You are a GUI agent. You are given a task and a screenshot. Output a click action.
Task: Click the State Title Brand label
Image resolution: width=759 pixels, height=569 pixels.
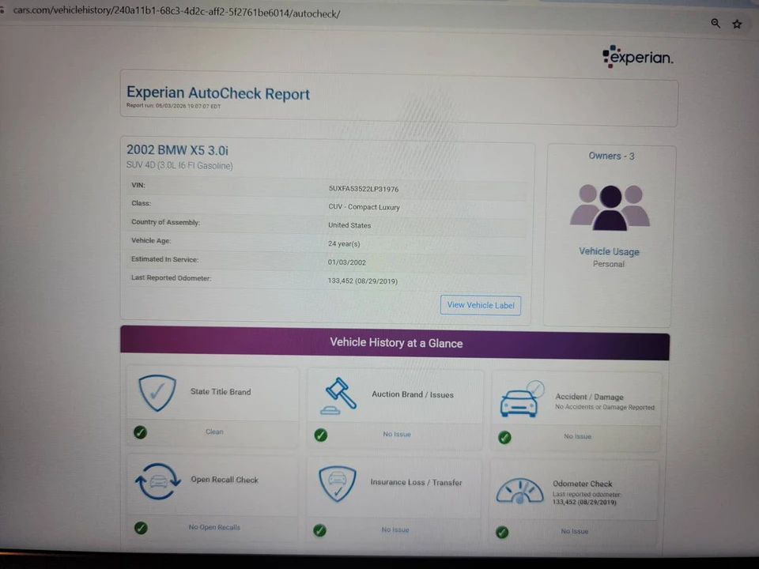pos(221,392)
